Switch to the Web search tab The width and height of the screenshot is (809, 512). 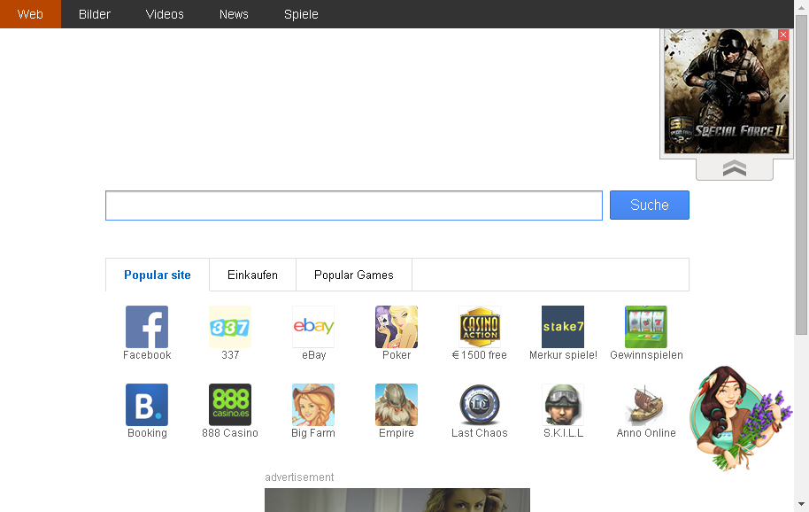pyautogui.click(x=30, y=14)
